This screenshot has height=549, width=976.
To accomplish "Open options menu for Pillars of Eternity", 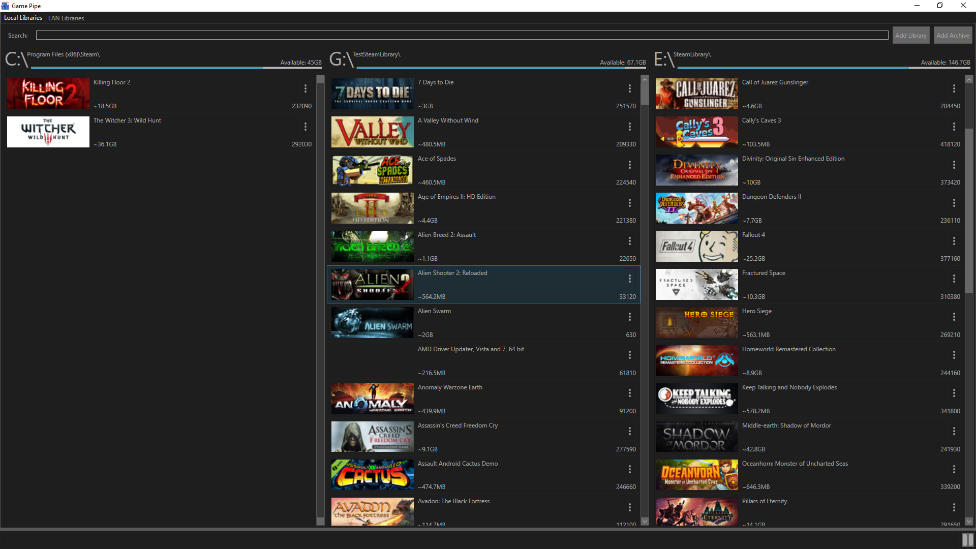I will coord(954,507).
